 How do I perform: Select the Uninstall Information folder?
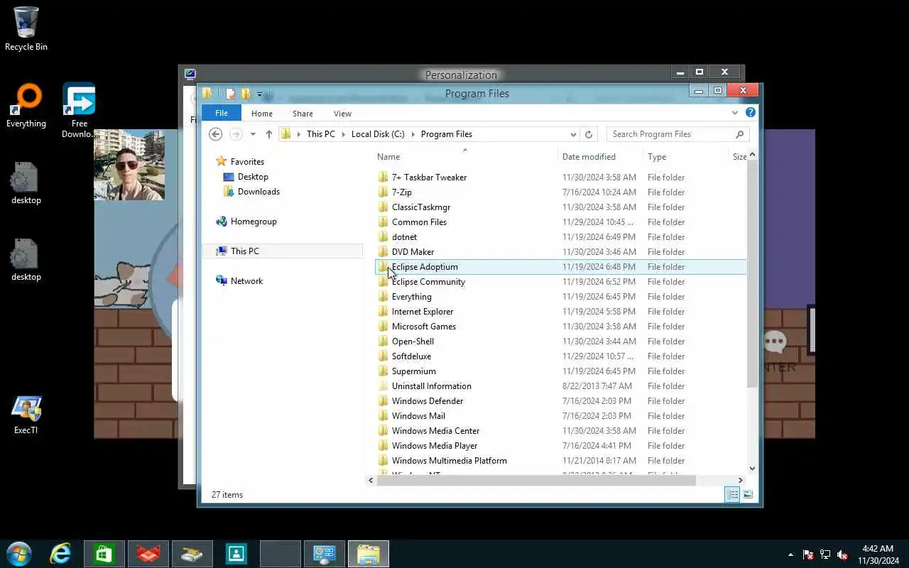431,386
